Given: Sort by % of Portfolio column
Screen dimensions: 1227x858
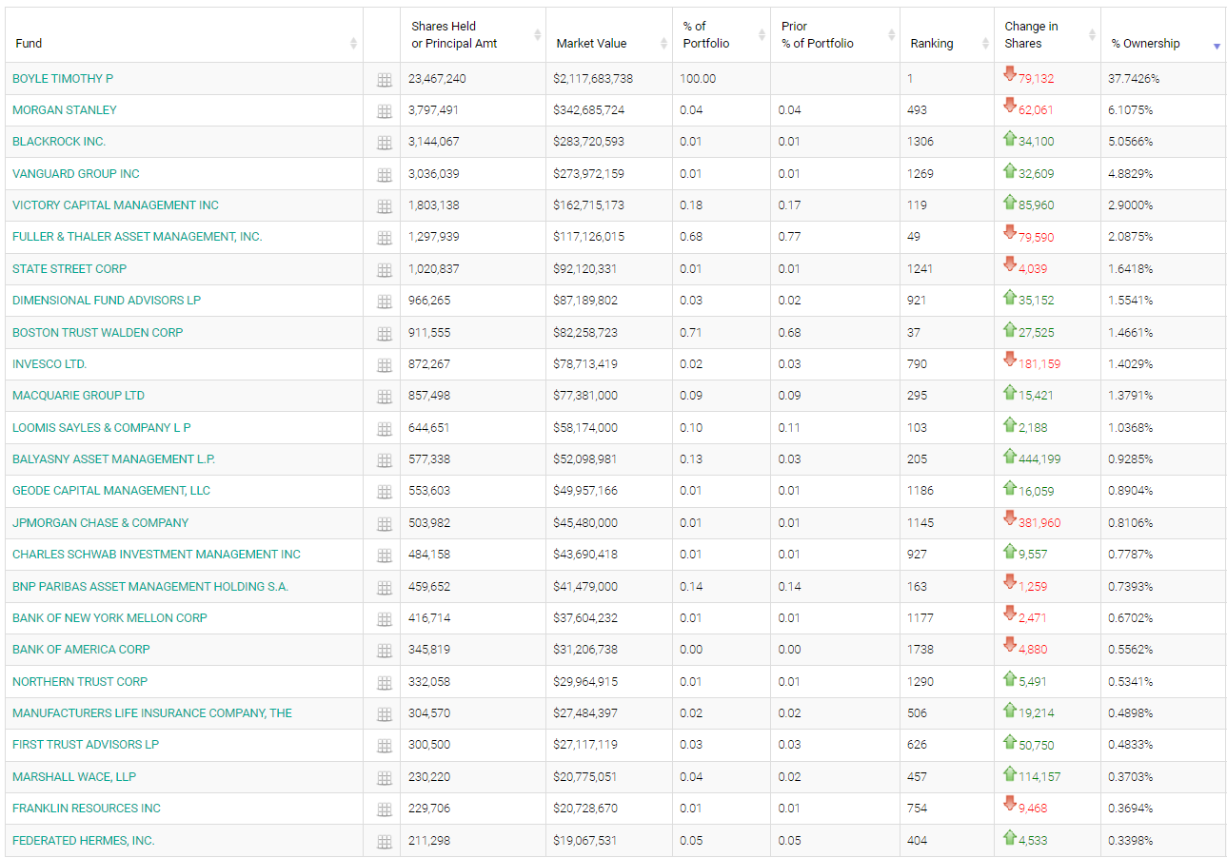Looking at the screenshot, I should 722,35.
